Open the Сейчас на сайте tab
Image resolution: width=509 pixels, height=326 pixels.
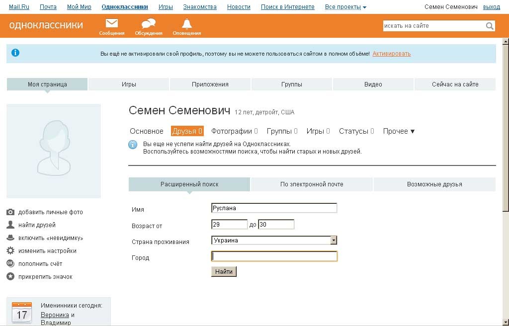pos(455,84)
